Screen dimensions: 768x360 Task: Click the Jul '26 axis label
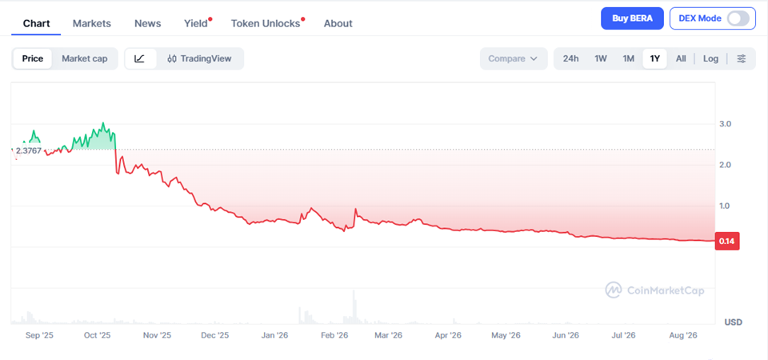(x=623, y=335)
